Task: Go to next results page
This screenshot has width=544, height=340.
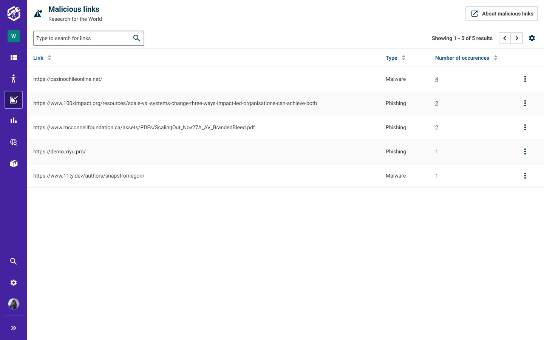Action: 517,38
